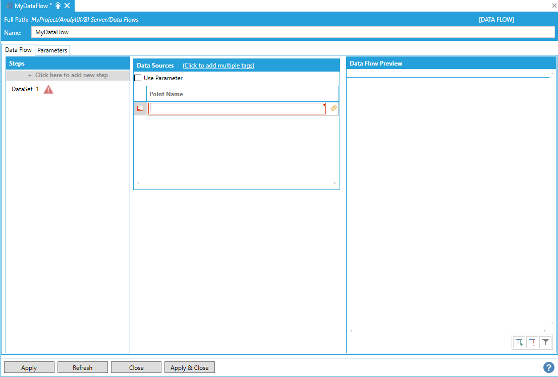Click the up-arrow pin icon on the MyDataFlow tab
This screenshot has width=558, height=377.
coord(58,6)
